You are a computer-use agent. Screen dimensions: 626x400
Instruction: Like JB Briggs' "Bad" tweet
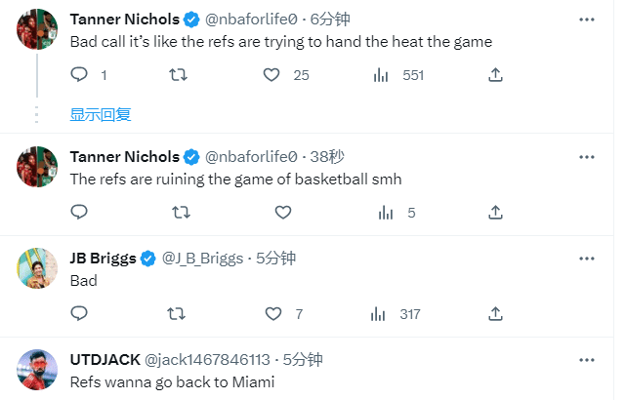[x=275, y=314]
